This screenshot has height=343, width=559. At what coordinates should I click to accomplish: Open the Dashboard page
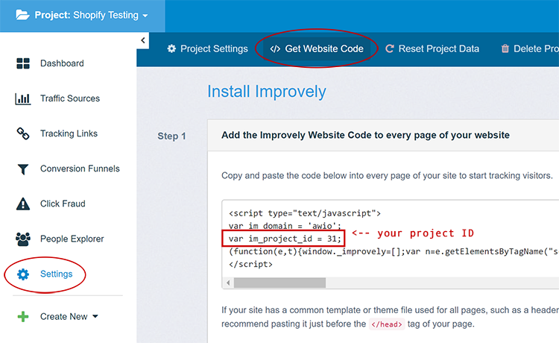pyautogui.click(x=62, y=63)
